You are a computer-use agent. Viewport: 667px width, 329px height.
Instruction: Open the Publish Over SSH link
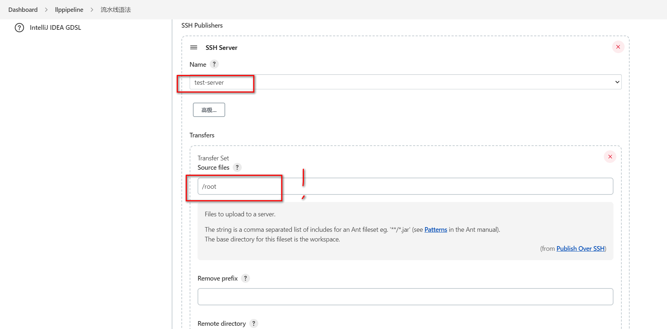tap(580, 249)
